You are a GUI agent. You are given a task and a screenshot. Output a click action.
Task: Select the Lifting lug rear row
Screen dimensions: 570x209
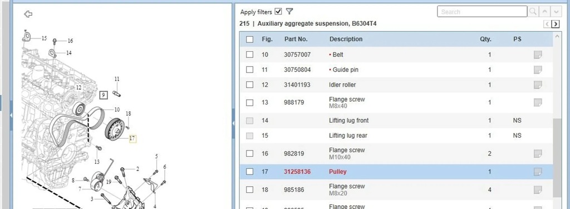(396, 135)
